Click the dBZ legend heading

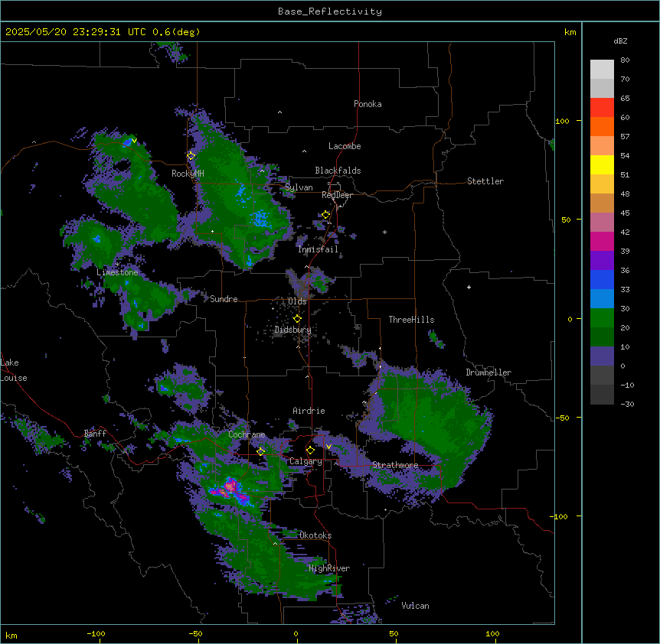click(620, 41)
